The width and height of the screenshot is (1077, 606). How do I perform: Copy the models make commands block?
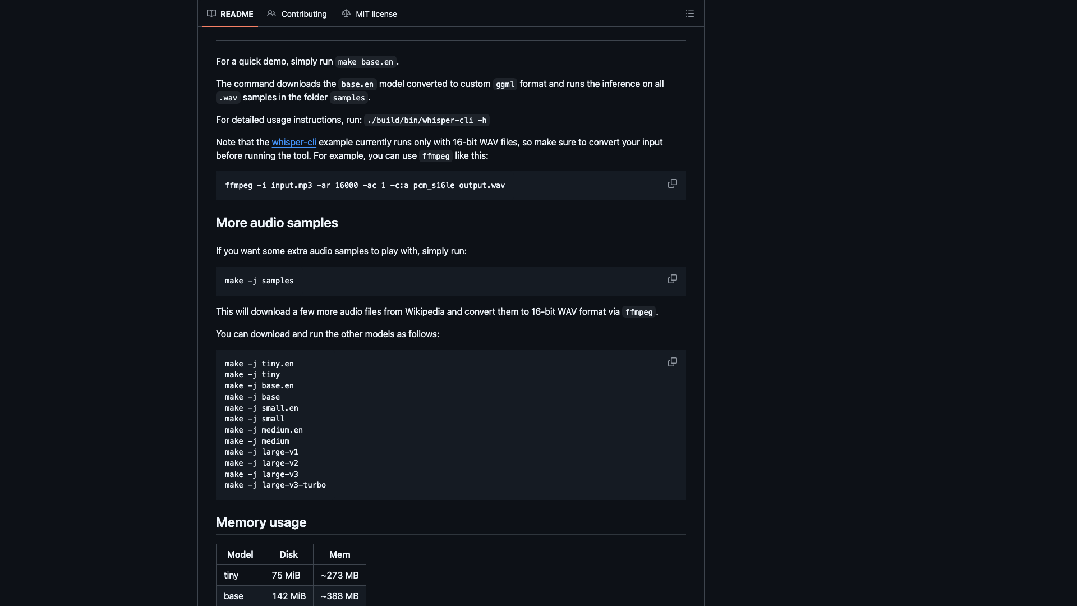tap(673, 362)
